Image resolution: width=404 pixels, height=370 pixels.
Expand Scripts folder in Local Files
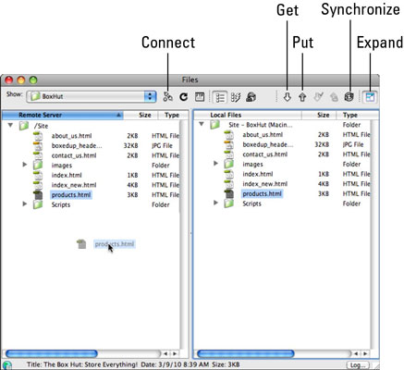215,203
